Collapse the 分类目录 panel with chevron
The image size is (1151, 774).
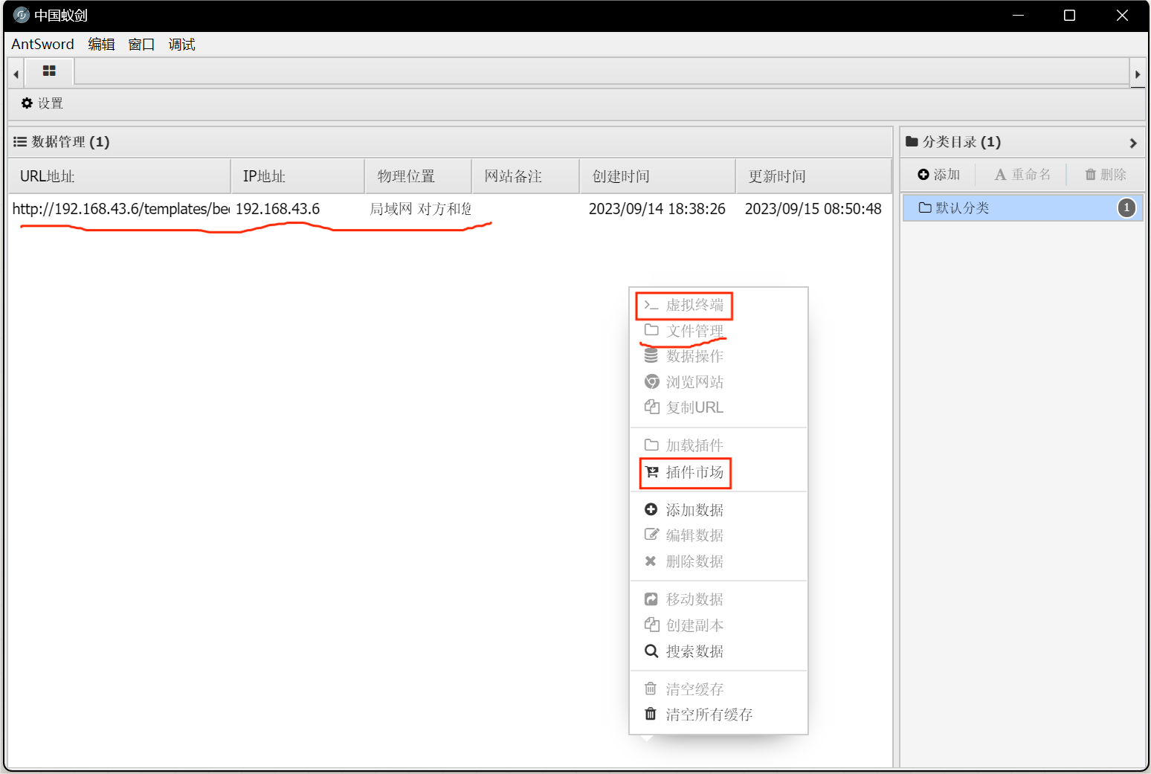tap(1133, 143)
